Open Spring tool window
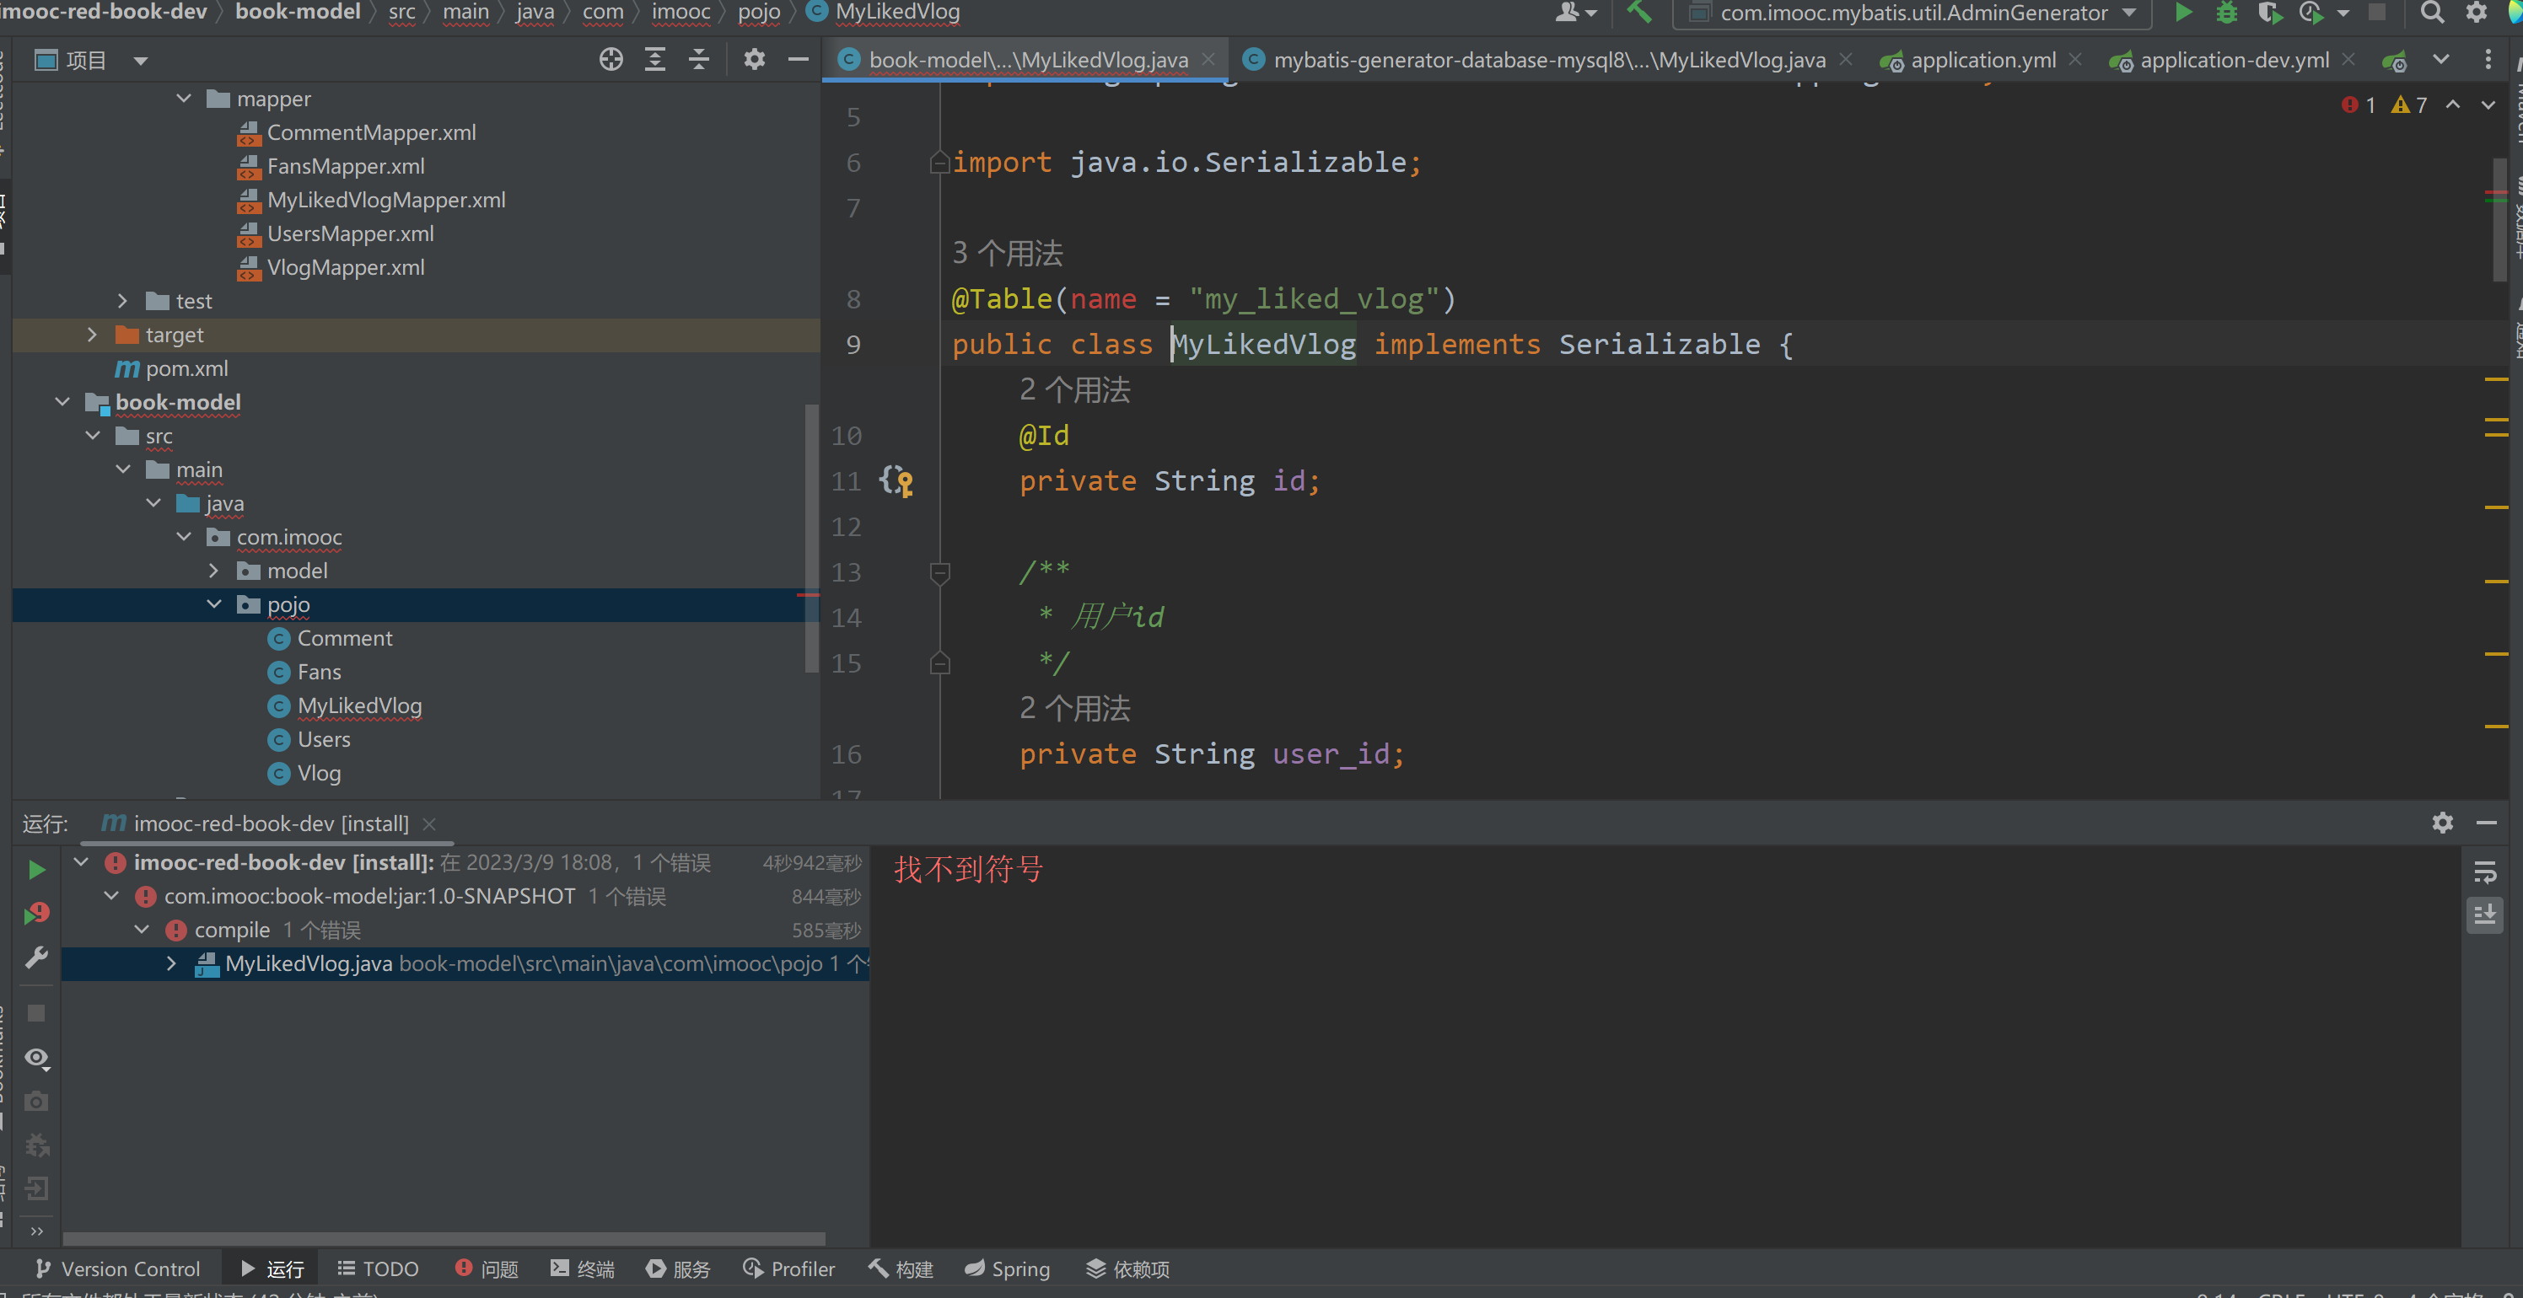2523x1298 pixels. [x=1007, y=1268]
